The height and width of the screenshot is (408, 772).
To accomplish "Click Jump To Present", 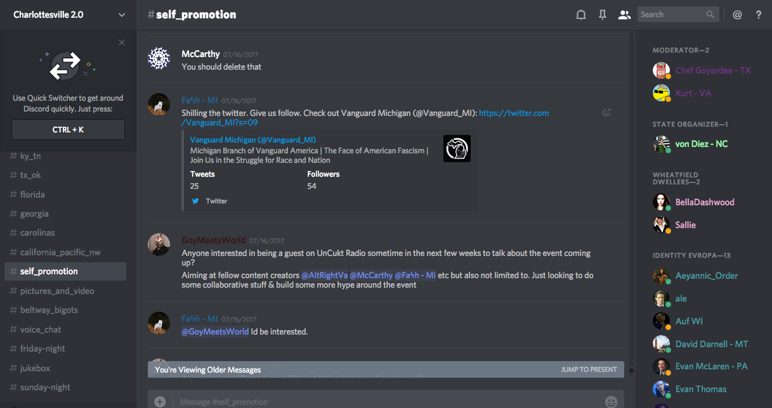I will [x=589, y=369].
